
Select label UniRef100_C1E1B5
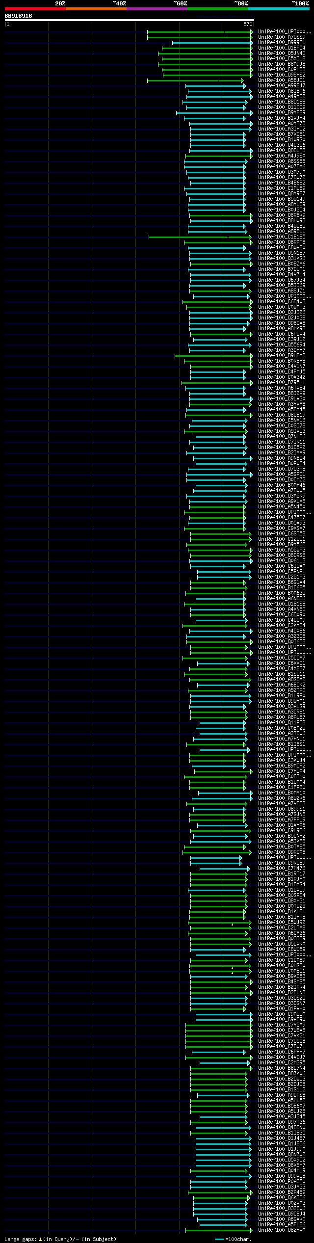(282, 237)
